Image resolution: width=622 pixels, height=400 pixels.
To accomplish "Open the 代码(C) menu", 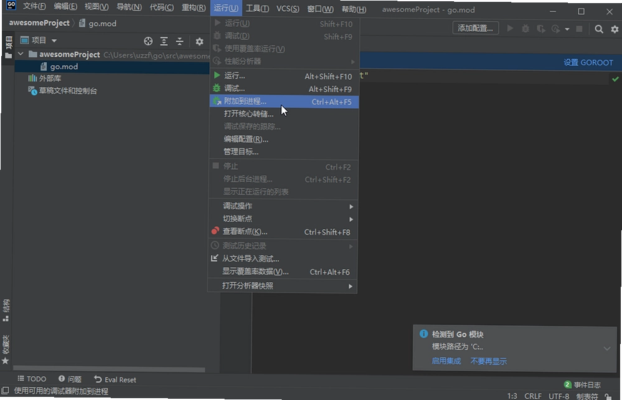I will [x=162, y=7].
